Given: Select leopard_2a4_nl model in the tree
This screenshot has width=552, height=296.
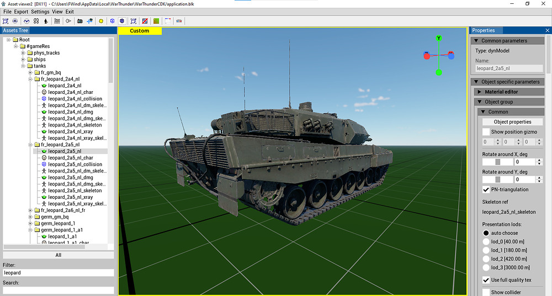Looking at the screenshot, I should (65, 86).
